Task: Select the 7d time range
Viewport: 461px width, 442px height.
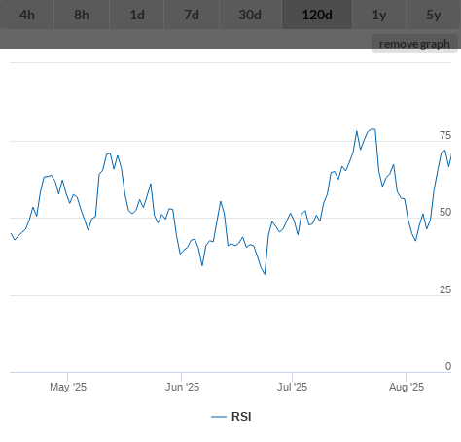Action: click(192, 15)
